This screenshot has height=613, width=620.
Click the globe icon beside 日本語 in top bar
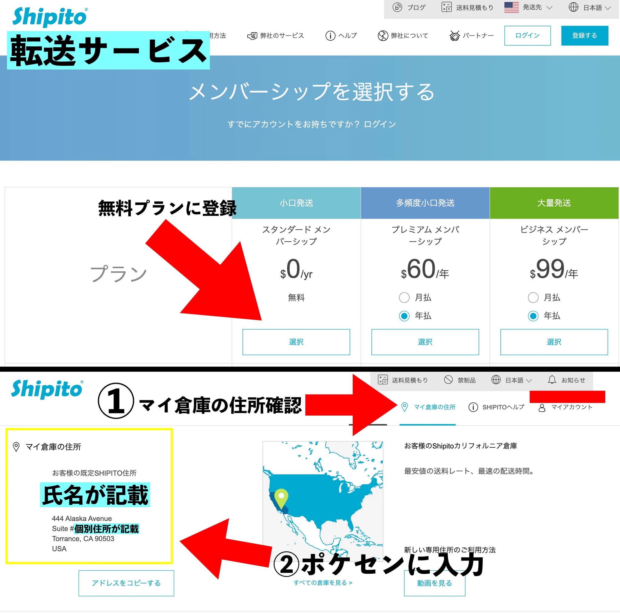click(573, 7)
